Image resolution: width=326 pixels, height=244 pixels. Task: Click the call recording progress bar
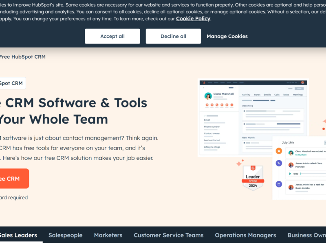point(313,174)
